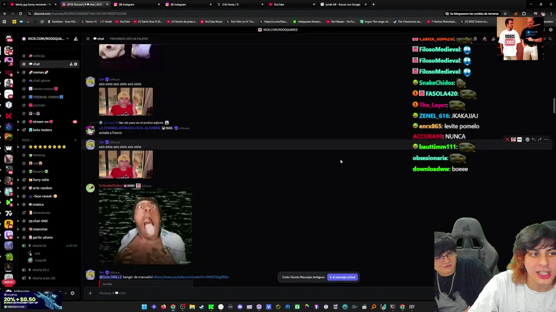Add channel with TODO plus icon
Screen dimensions: 556x312
pyautogui.click(x=75, y=140)
